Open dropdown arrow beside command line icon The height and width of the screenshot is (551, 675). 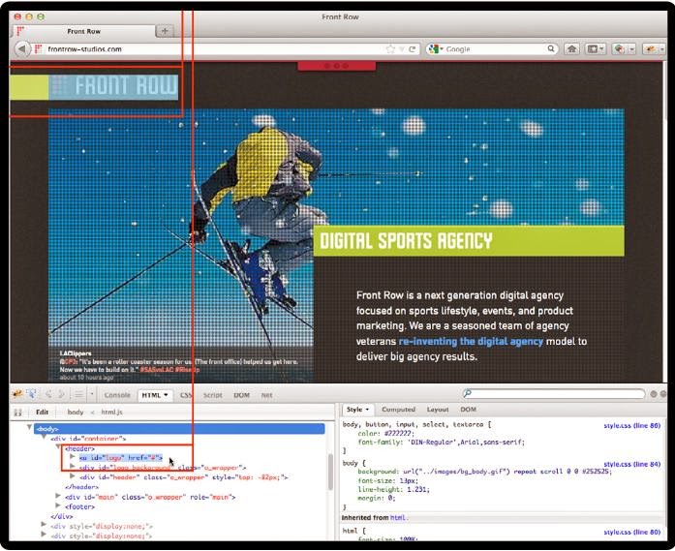(92, 394)
